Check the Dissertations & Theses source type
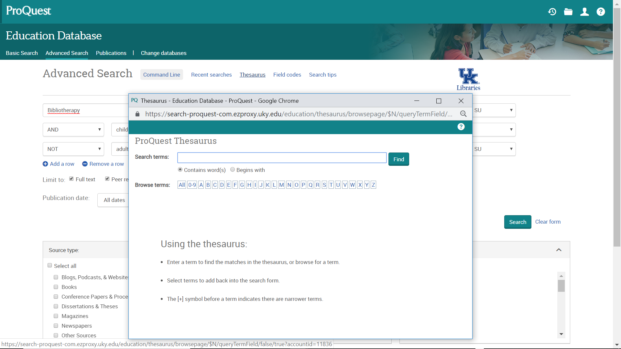Viewport: 621px width, 349px height. click(x=56, y=306)
